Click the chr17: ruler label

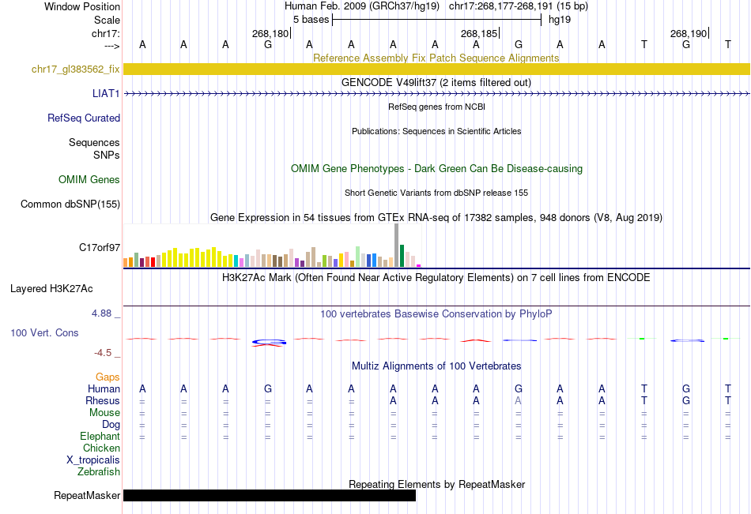(106, 33)
